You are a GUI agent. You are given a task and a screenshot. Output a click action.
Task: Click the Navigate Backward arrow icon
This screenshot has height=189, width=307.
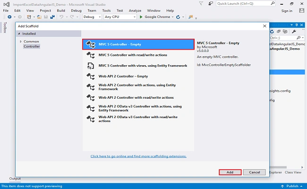[x=9, y=17]
